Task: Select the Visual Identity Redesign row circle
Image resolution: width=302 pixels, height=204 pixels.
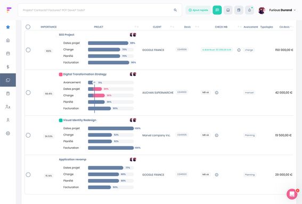Action: point(28,135)
